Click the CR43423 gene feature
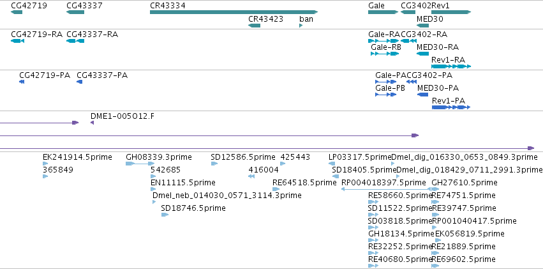 point(254,26)
